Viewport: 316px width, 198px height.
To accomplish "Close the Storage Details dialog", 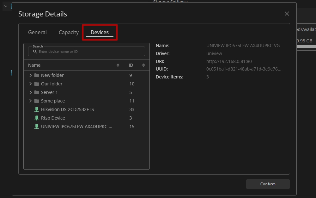I will click(x=287, y=14).
